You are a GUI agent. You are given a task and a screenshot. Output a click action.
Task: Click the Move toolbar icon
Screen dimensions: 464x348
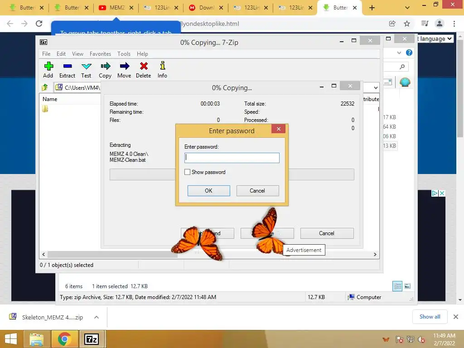pyautogui.click(x=124, y=66)
